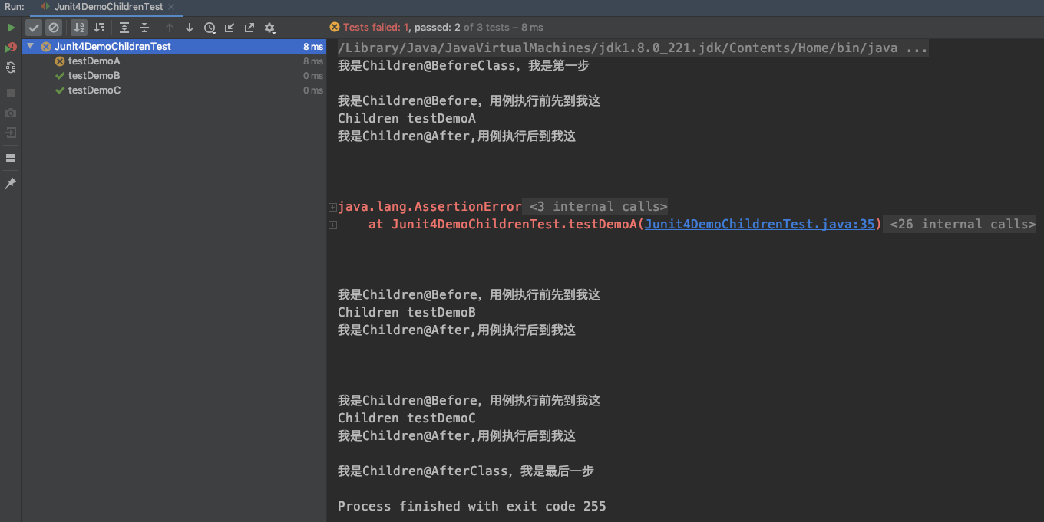Toggle Sort by Duration button
This screenshot has width=1044, height=522.
99,28
